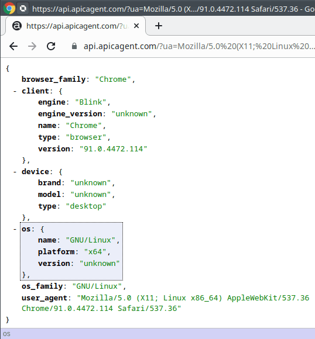Click the status bar "os" path label
This screenshot has height=339, width=315.
[6, 334]
